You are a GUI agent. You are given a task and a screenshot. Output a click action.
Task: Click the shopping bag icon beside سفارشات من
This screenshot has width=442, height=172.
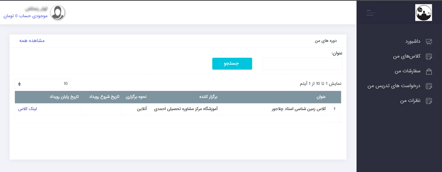click(x=429, y=71)
